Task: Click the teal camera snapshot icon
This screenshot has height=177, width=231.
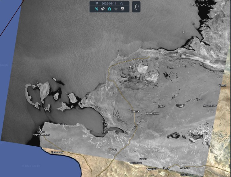Action: [x=109, y=9]
